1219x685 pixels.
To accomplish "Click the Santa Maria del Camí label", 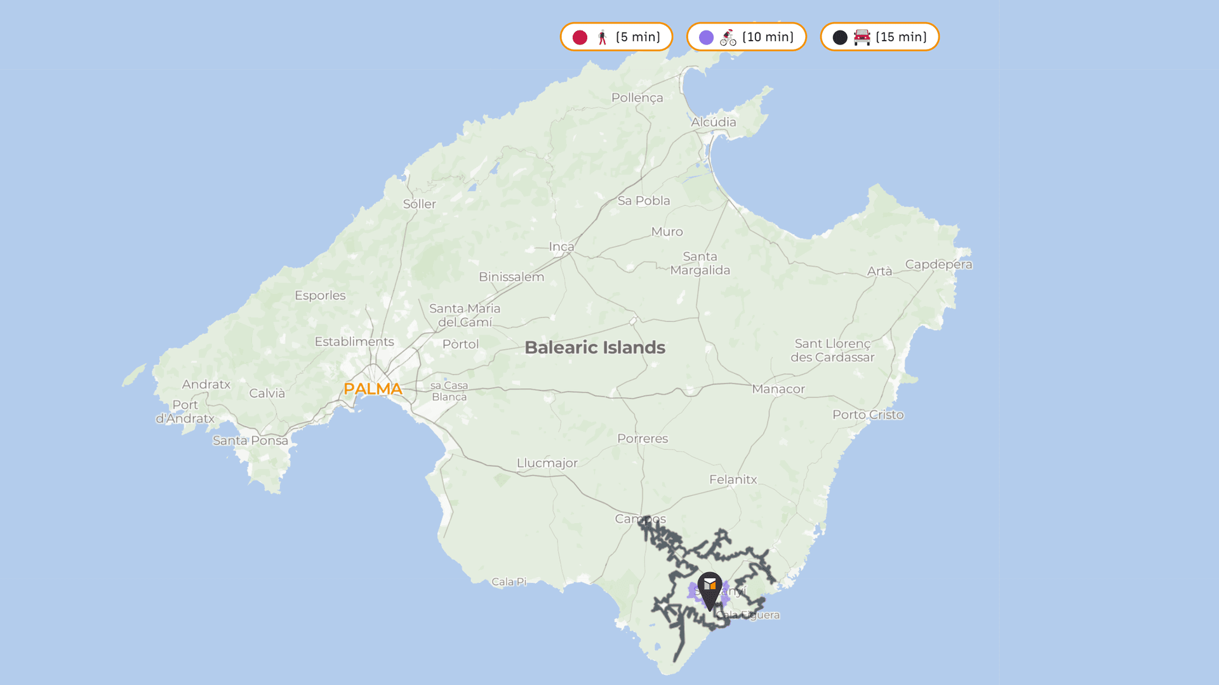I will tap(465, 316).
